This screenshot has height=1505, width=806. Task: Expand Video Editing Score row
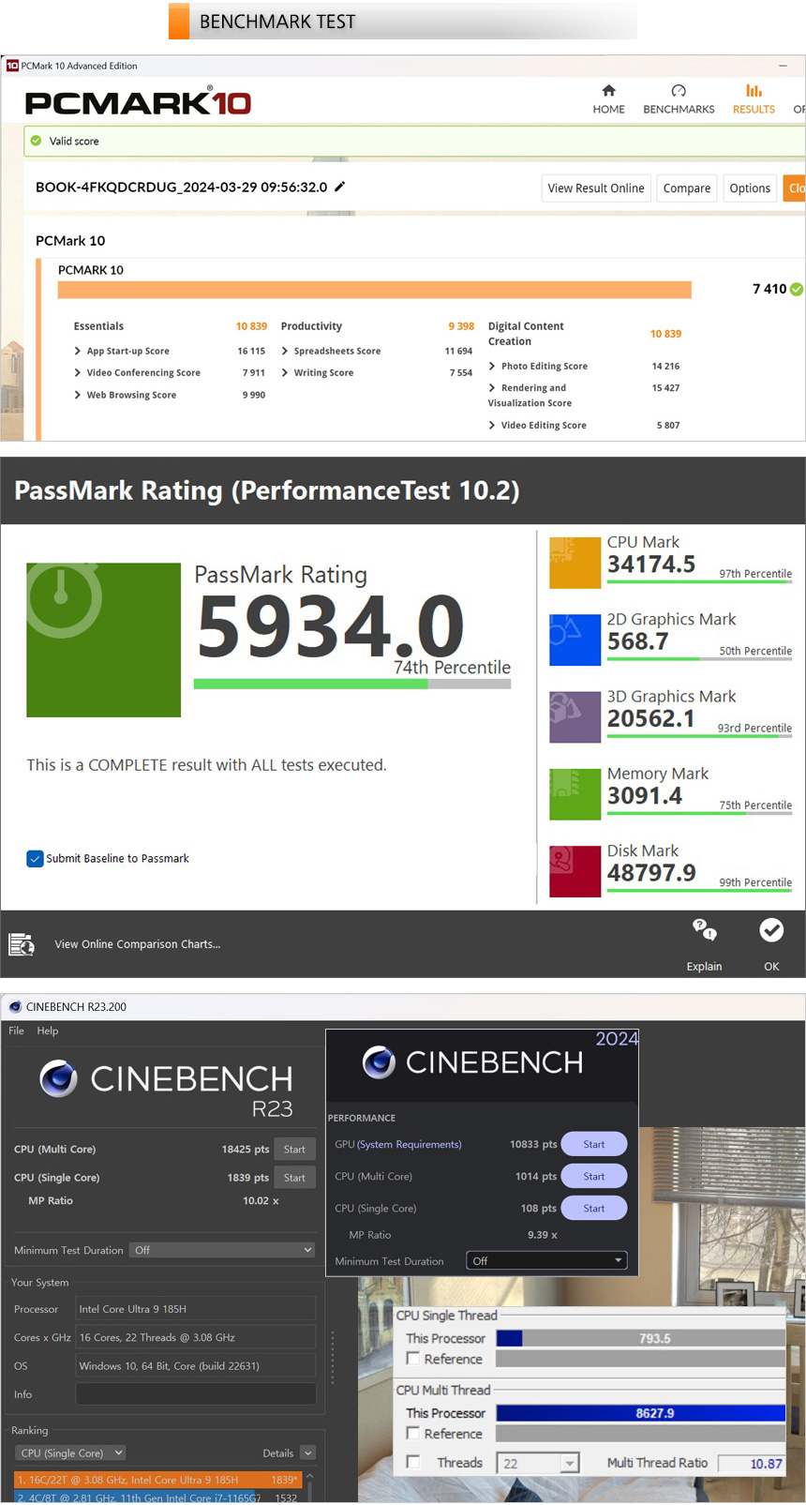pyautogui.click(x=492, y=425)
